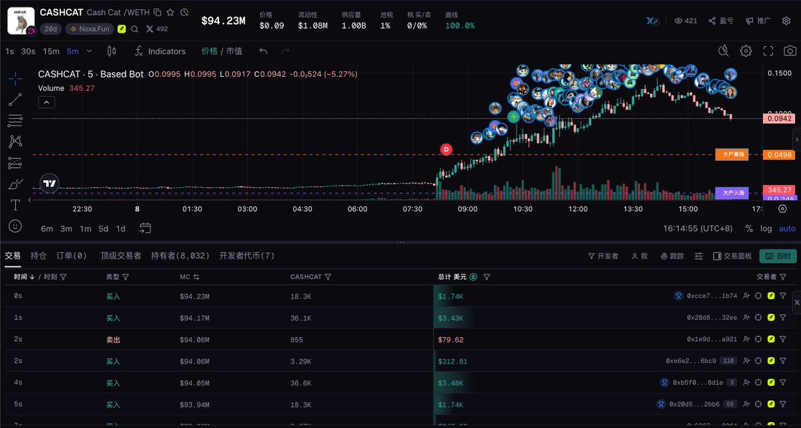
Task: Switch chart to 市值 market cap
Action: point(234,51)
